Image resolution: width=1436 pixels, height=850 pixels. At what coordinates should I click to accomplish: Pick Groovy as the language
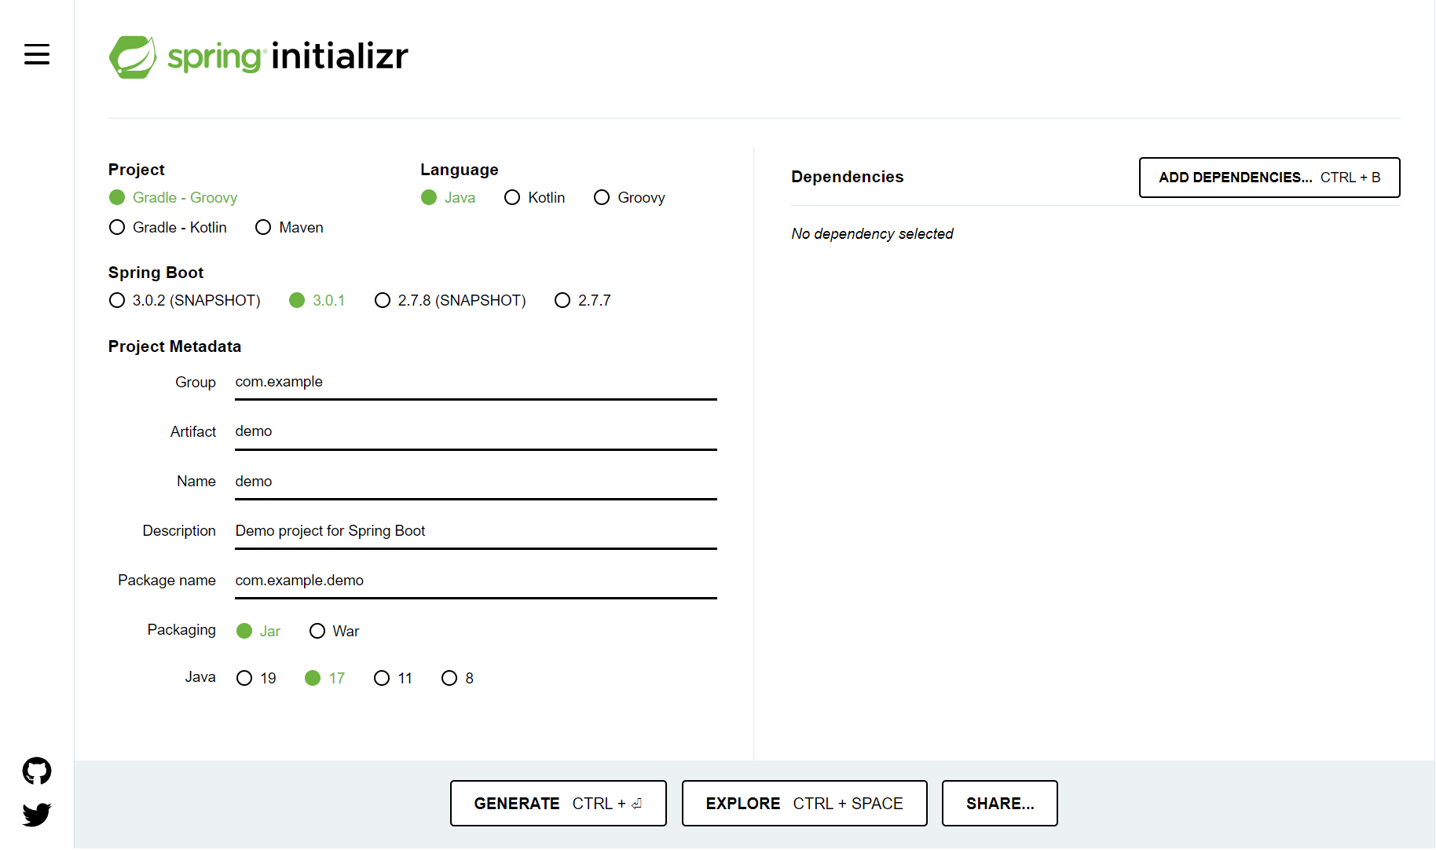point(629,197)
